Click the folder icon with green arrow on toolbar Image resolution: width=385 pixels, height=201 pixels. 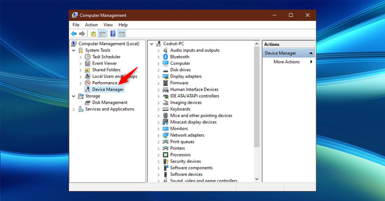coord(93,33)
